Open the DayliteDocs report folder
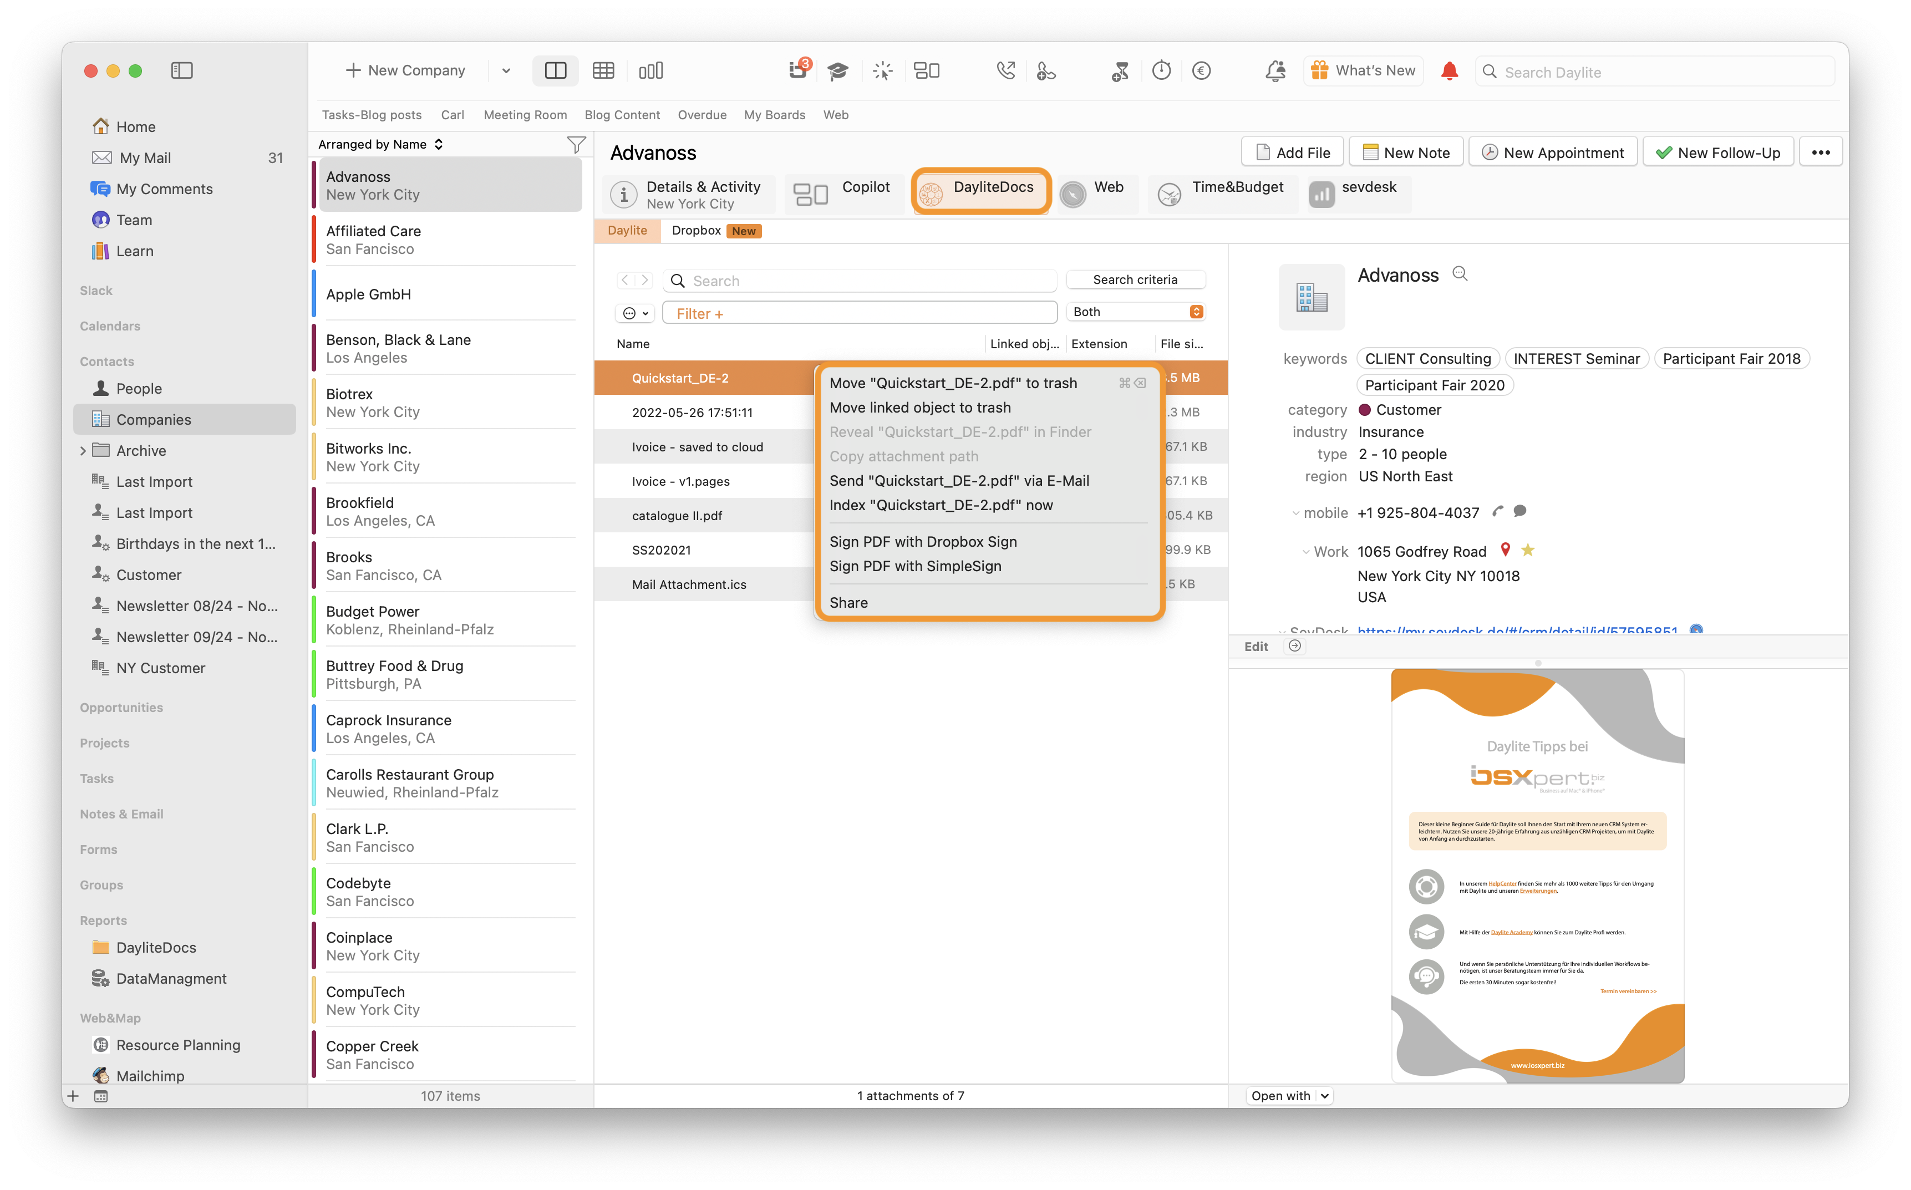Viewport: 1911px width, 1190px height. pyautogui.click(x=145, y=947)
